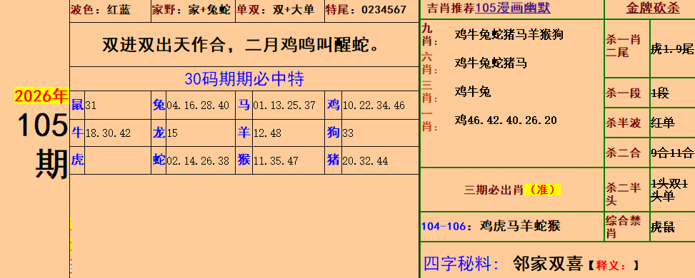
Task: Select the 牛 zodiac label
Action: [77, 133]
